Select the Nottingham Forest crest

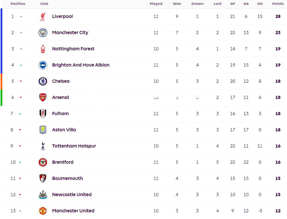43,49
